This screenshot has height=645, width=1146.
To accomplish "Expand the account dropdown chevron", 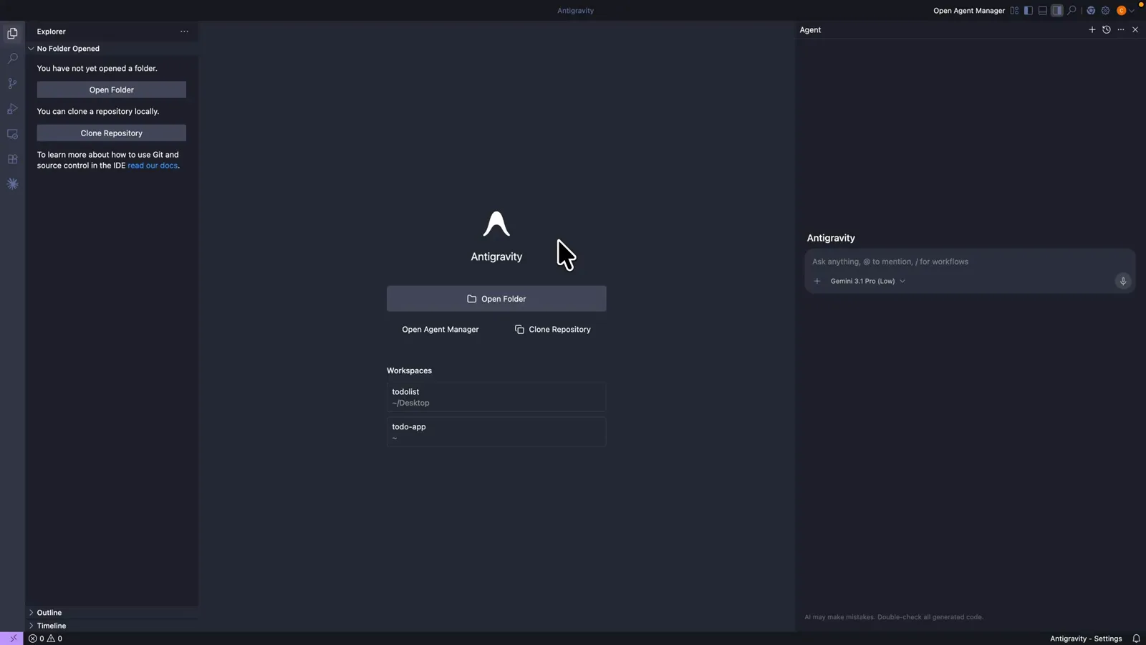I will pyautogui.click(x=1132, y=11).
